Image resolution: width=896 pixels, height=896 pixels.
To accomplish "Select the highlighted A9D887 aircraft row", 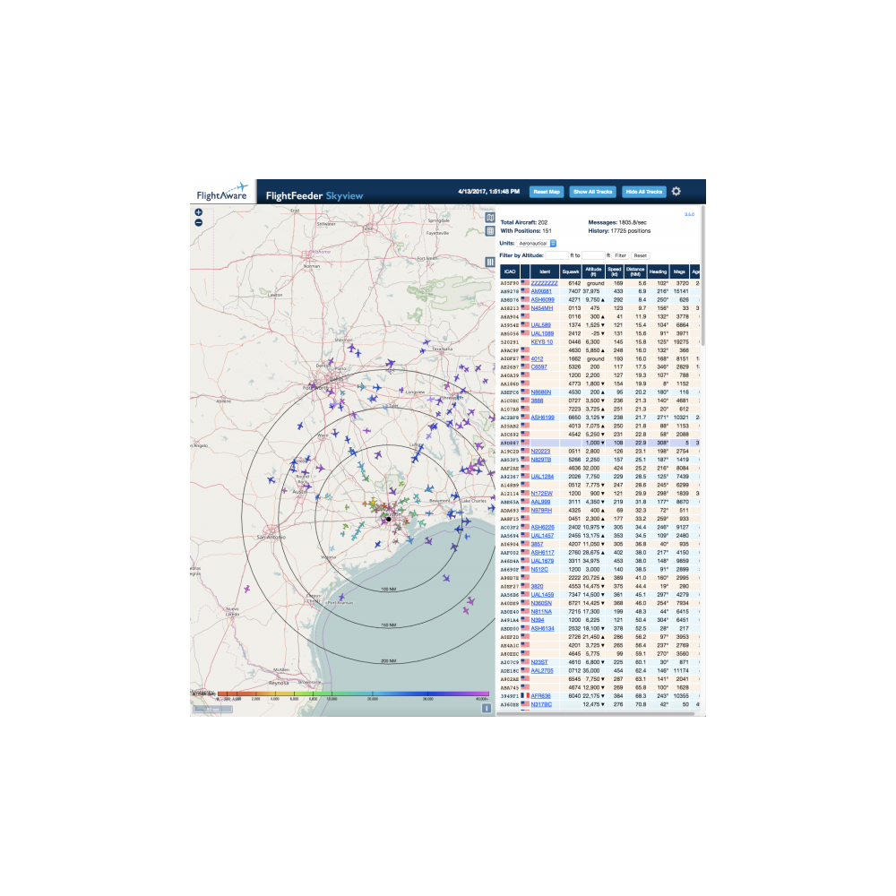I will click(x=600, y=443).
